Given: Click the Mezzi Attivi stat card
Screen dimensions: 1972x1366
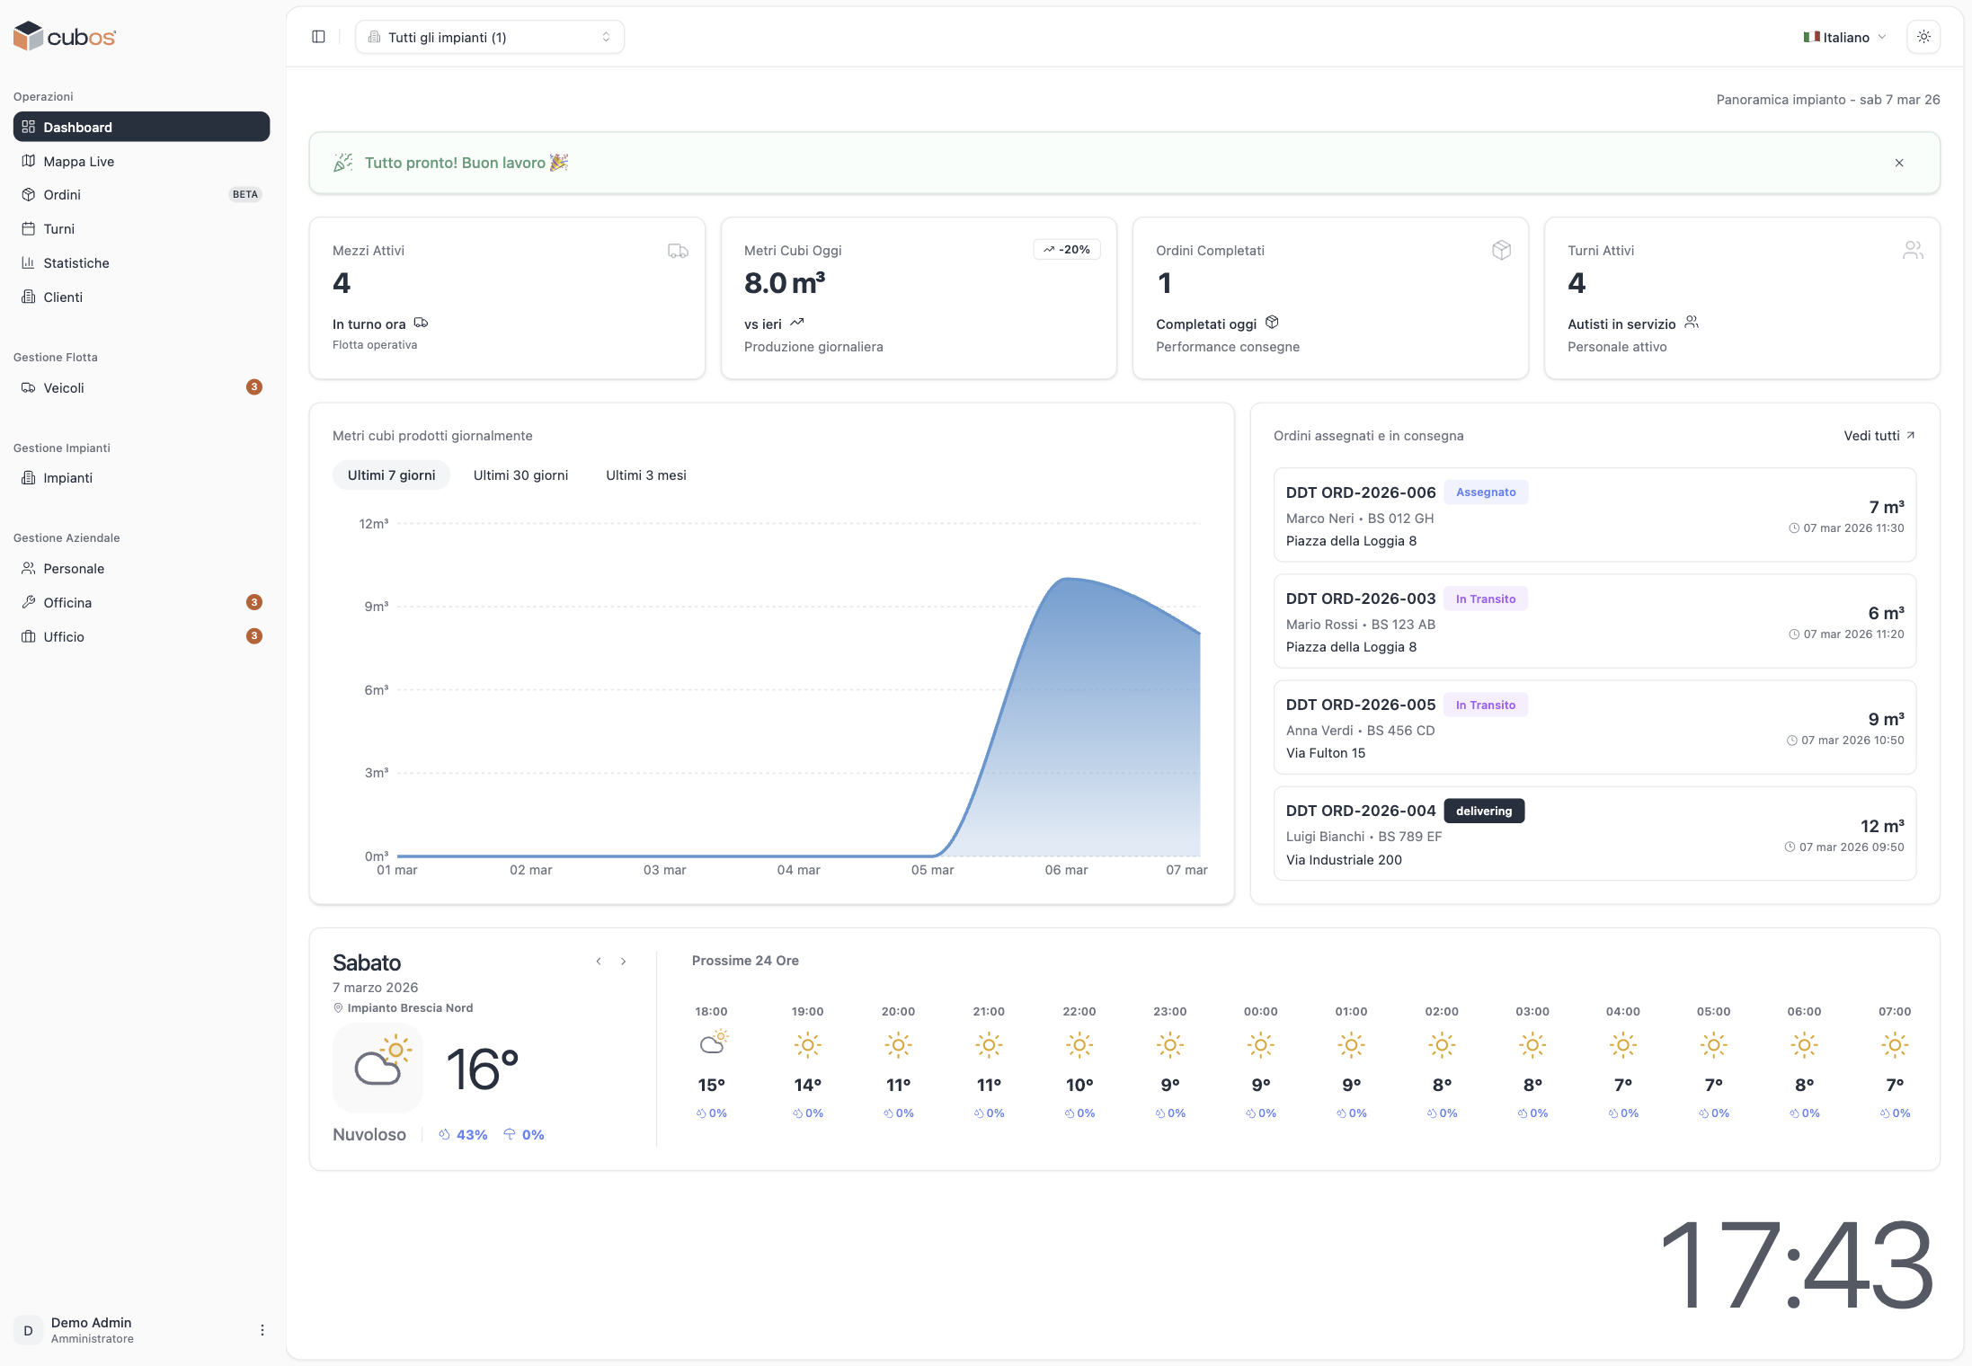Looking at the screenshot, I should (x=506, y=298).
